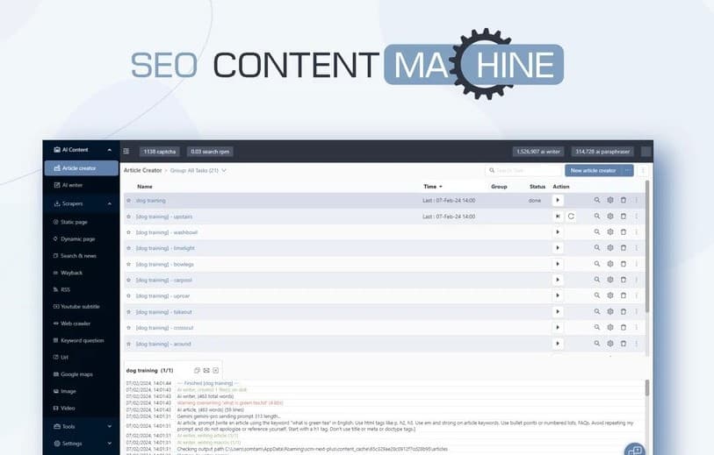Run the [dog training] - washbowl task
Image resolution: width=714 pixels, height=455 pixels.
pos(558,232)
